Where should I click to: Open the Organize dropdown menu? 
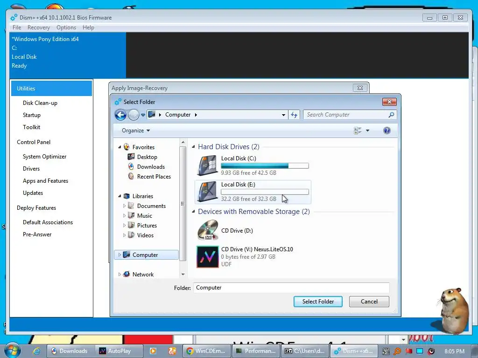click(x=136, y=131)
